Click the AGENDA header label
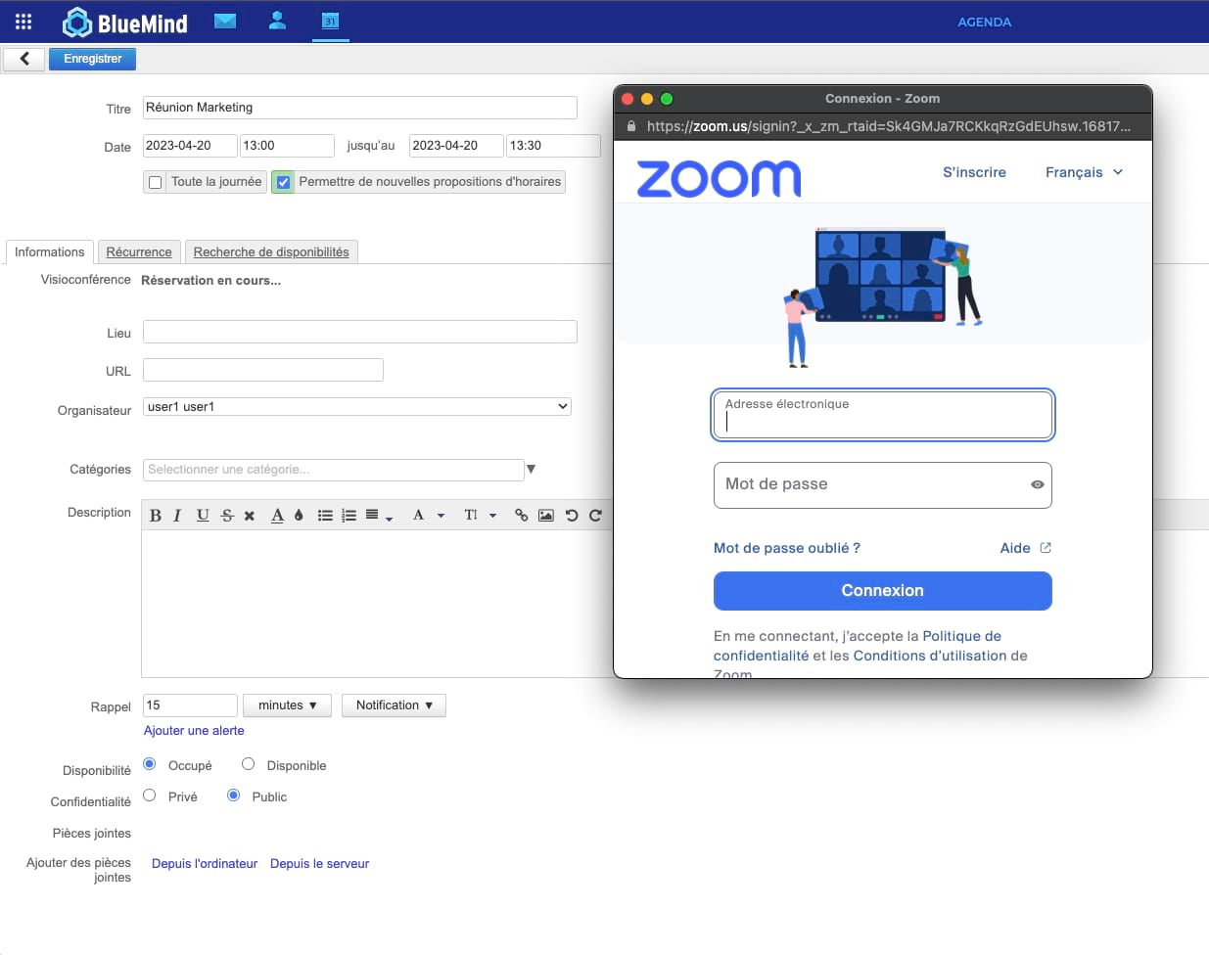Viewport: 1209px width, 955px height. pyautogui.click(x=984, y=22)
